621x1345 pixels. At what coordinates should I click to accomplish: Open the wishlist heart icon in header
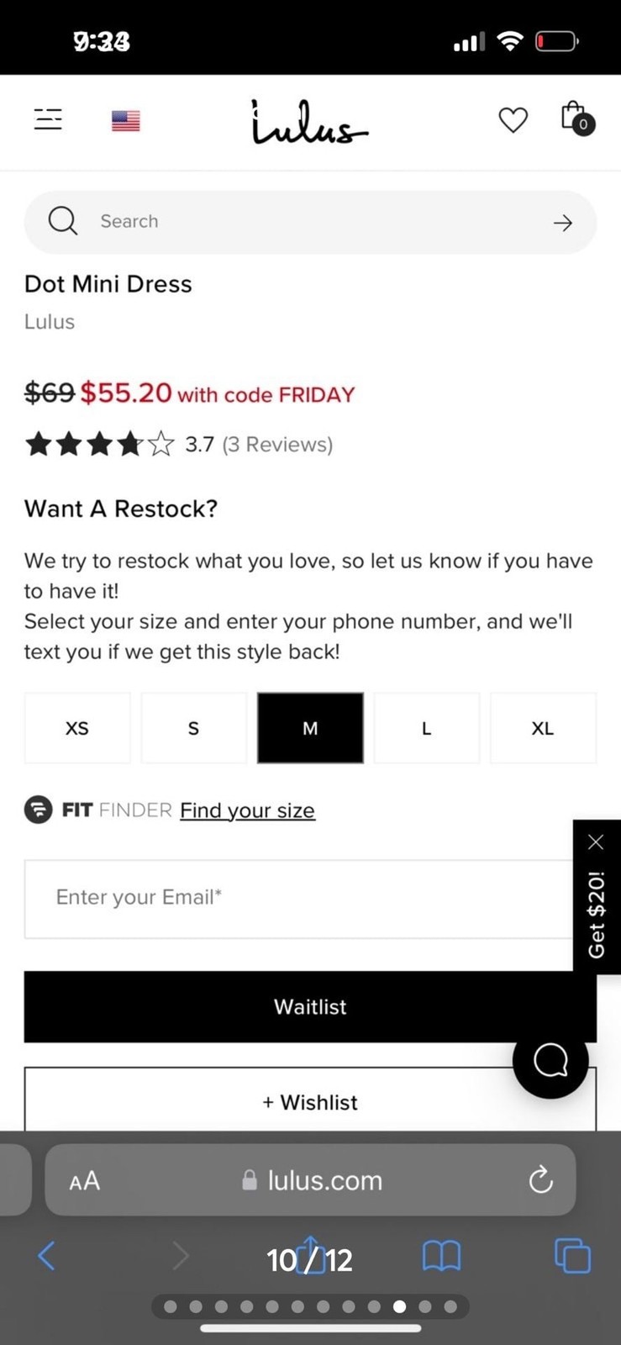coord(513,120)
